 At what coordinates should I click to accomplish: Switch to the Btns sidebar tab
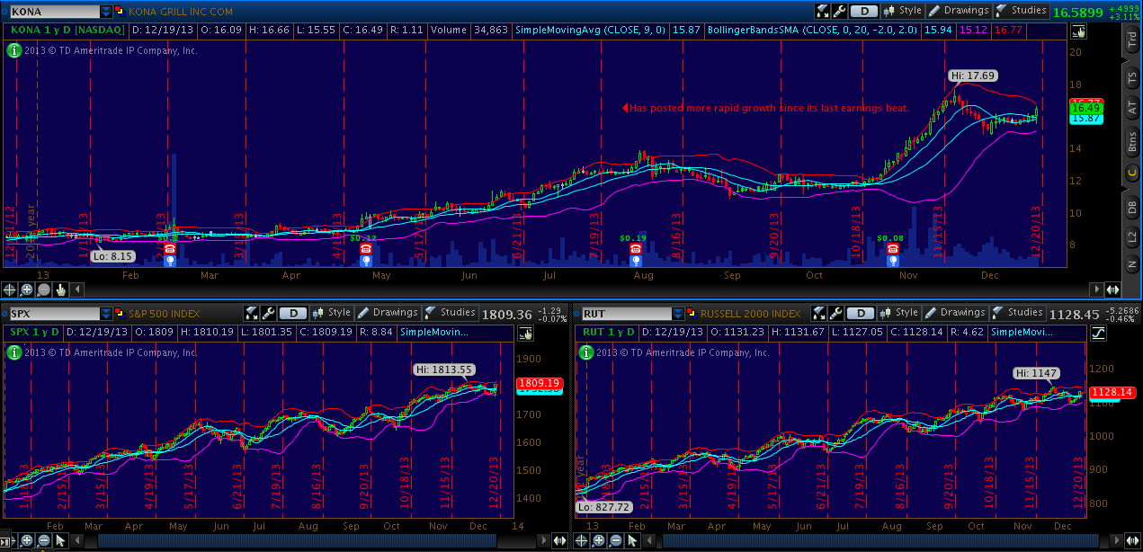click(1131, 141)
